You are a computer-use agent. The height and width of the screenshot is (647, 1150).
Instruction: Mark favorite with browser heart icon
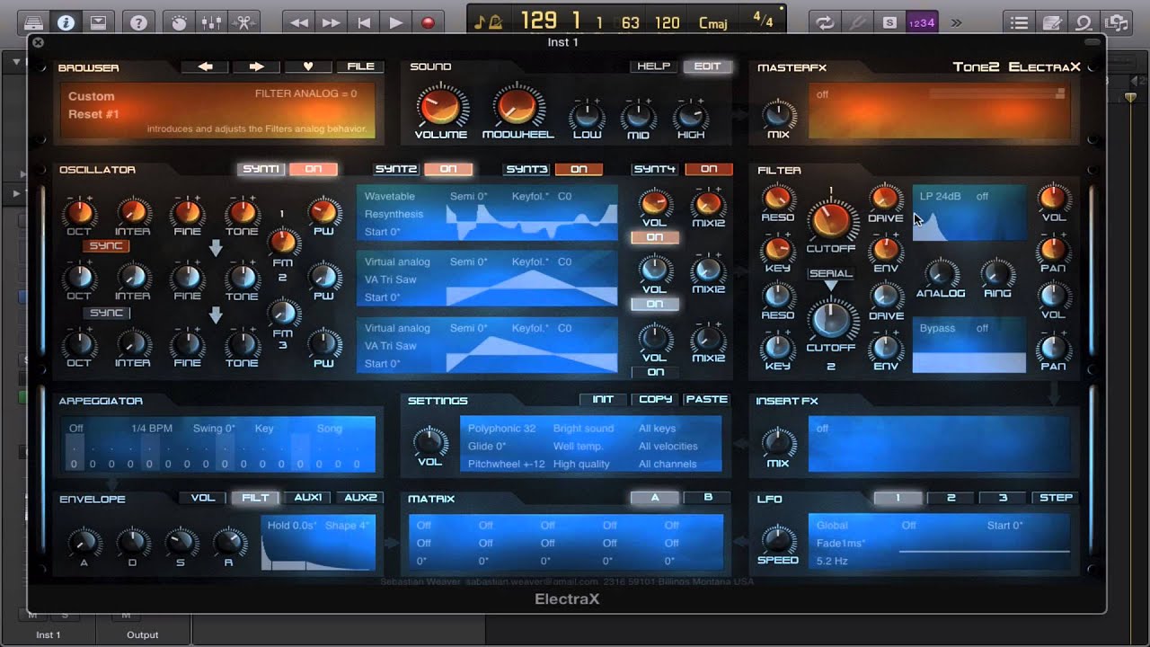point(308,66)
